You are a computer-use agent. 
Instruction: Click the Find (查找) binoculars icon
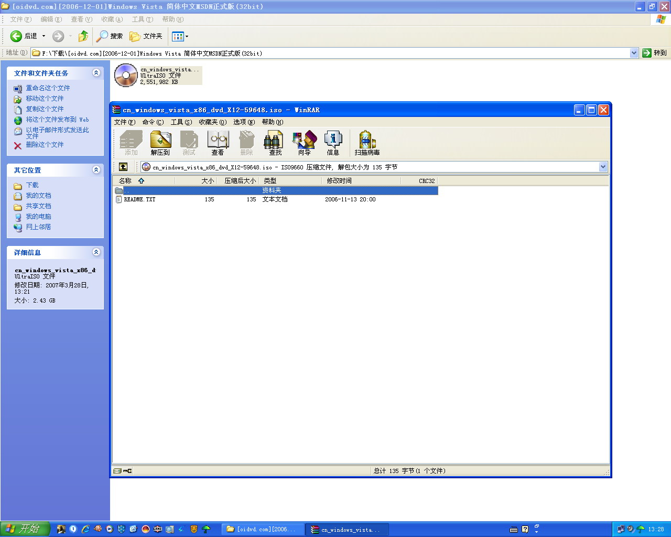point(275,143)
